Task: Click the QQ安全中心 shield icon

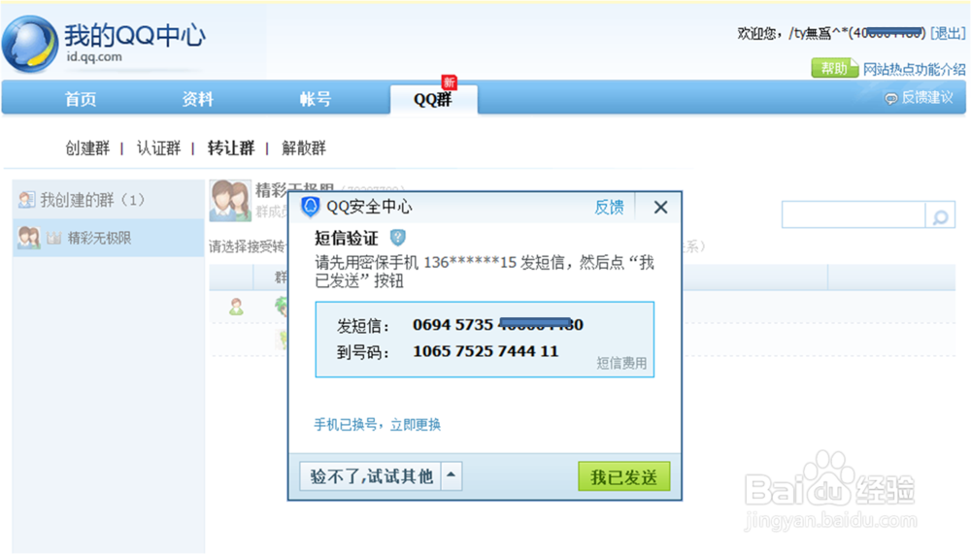Action: click(x=311, y=207)
